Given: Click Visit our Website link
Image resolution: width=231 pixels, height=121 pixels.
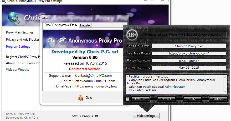Looking at the screenshot, I should click(18, 70).
